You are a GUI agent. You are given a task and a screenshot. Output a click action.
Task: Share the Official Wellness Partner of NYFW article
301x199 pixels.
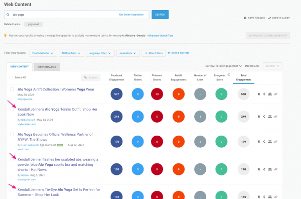click(x=264, y=142)
